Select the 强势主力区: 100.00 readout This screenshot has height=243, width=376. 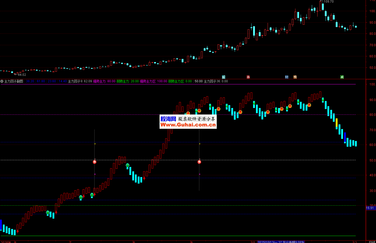tap(153, 81)
